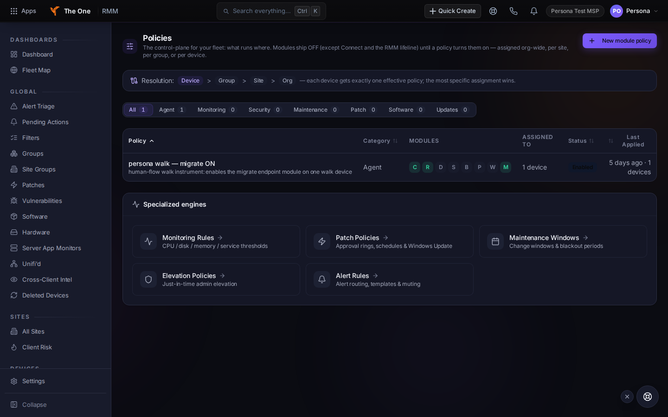Click the Quick Create button

pos(453,11)
